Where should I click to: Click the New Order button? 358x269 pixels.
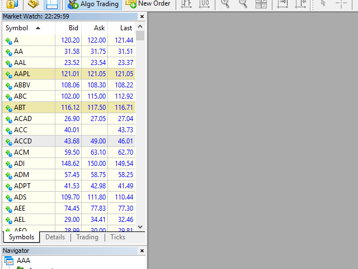148,4
